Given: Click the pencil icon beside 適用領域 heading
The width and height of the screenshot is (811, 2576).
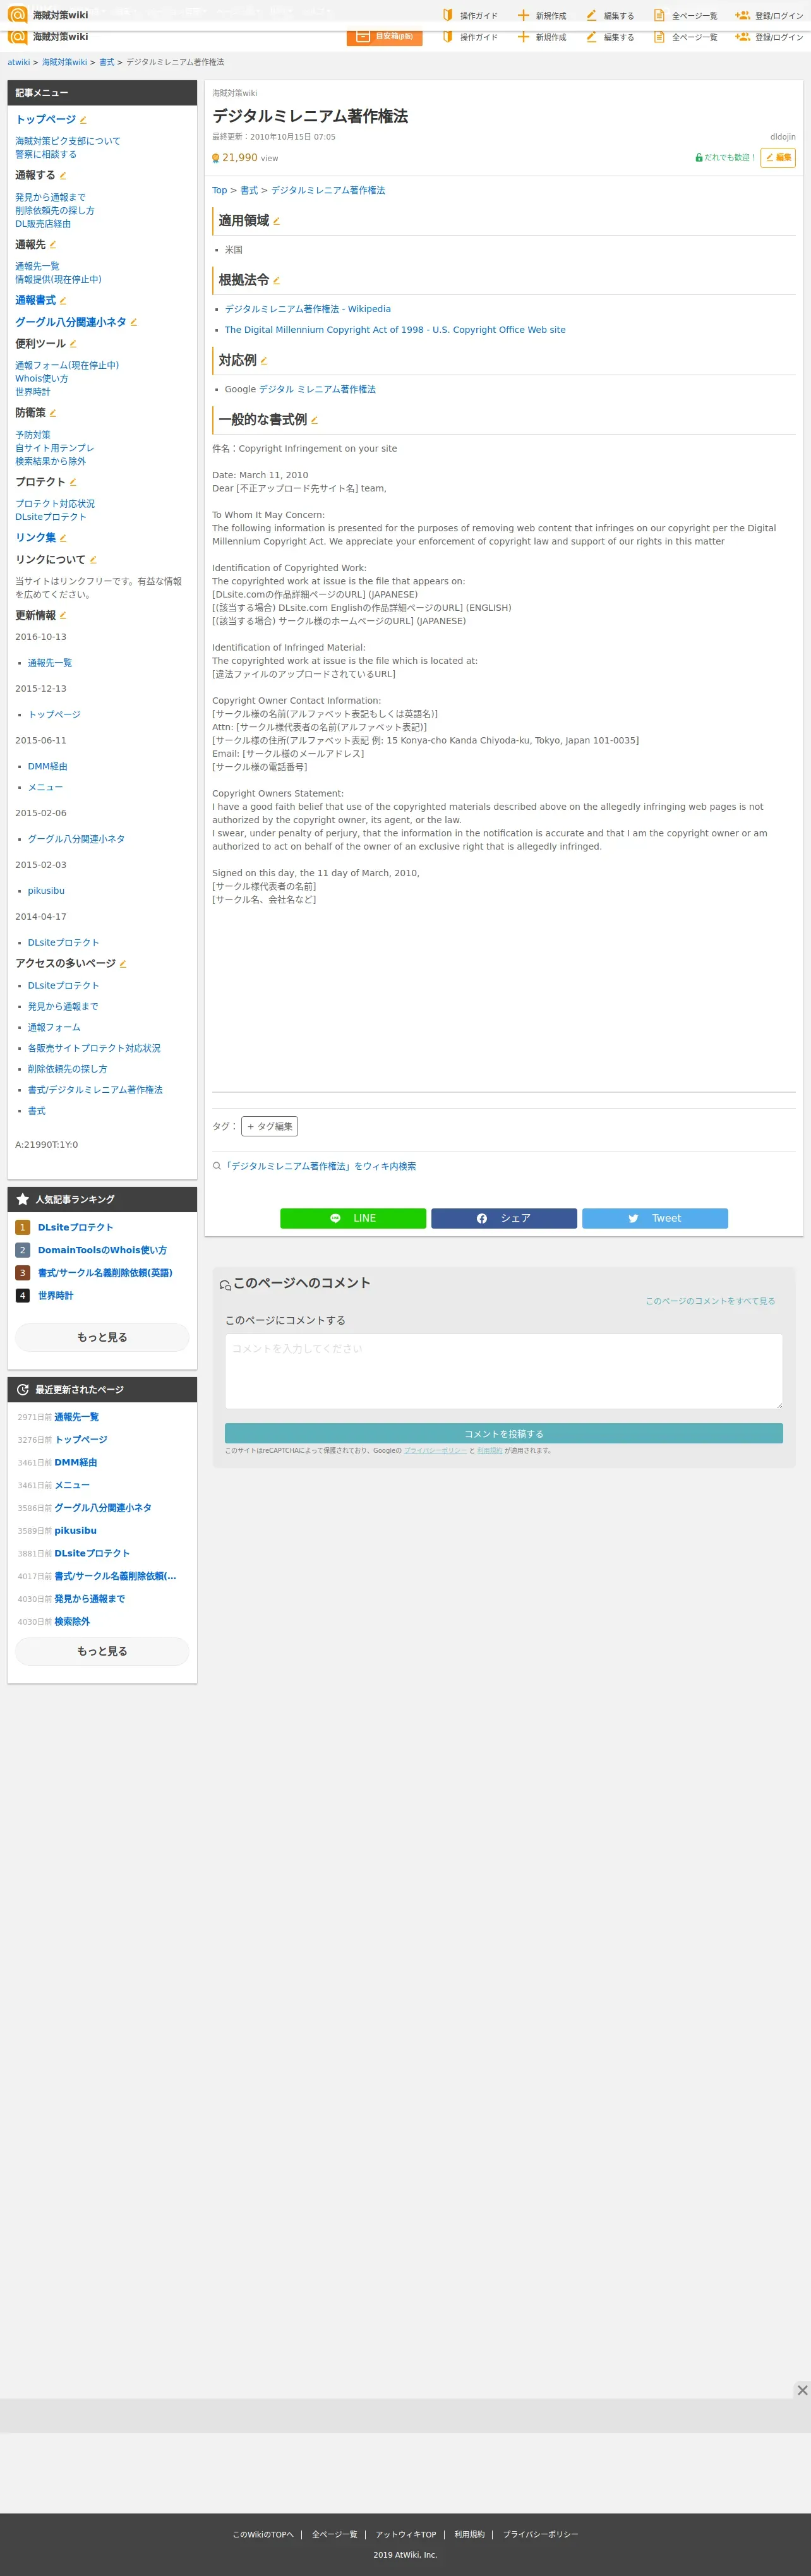Looking at the screenshot, I should [x=277, y=221].
